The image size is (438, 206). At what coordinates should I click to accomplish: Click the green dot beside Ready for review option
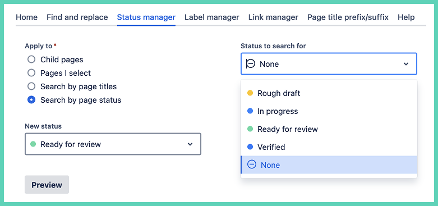click(x=250, y=129)
